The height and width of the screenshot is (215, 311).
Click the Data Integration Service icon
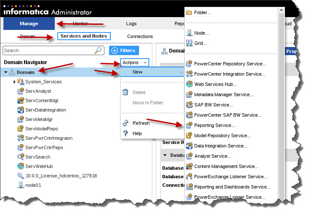pyautogui.click(x=189, y=146)
